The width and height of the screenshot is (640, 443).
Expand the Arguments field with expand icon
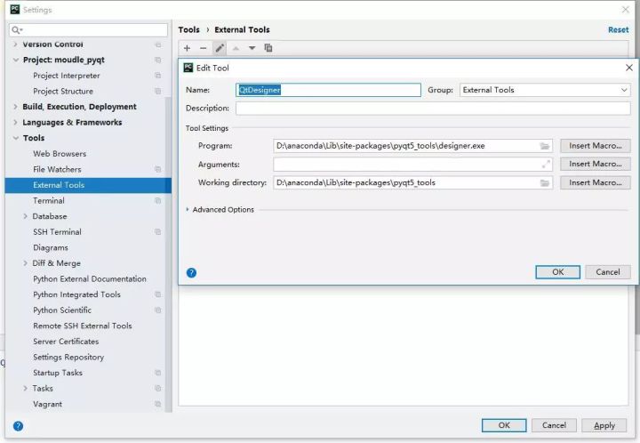point(546,165)
